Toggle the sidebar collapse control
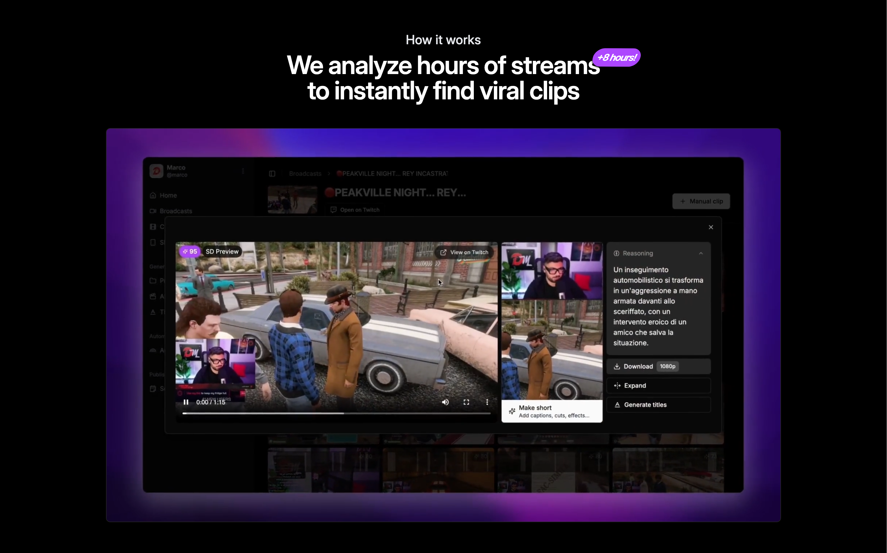This screenshot has height=553, width=887. point(272,174)
